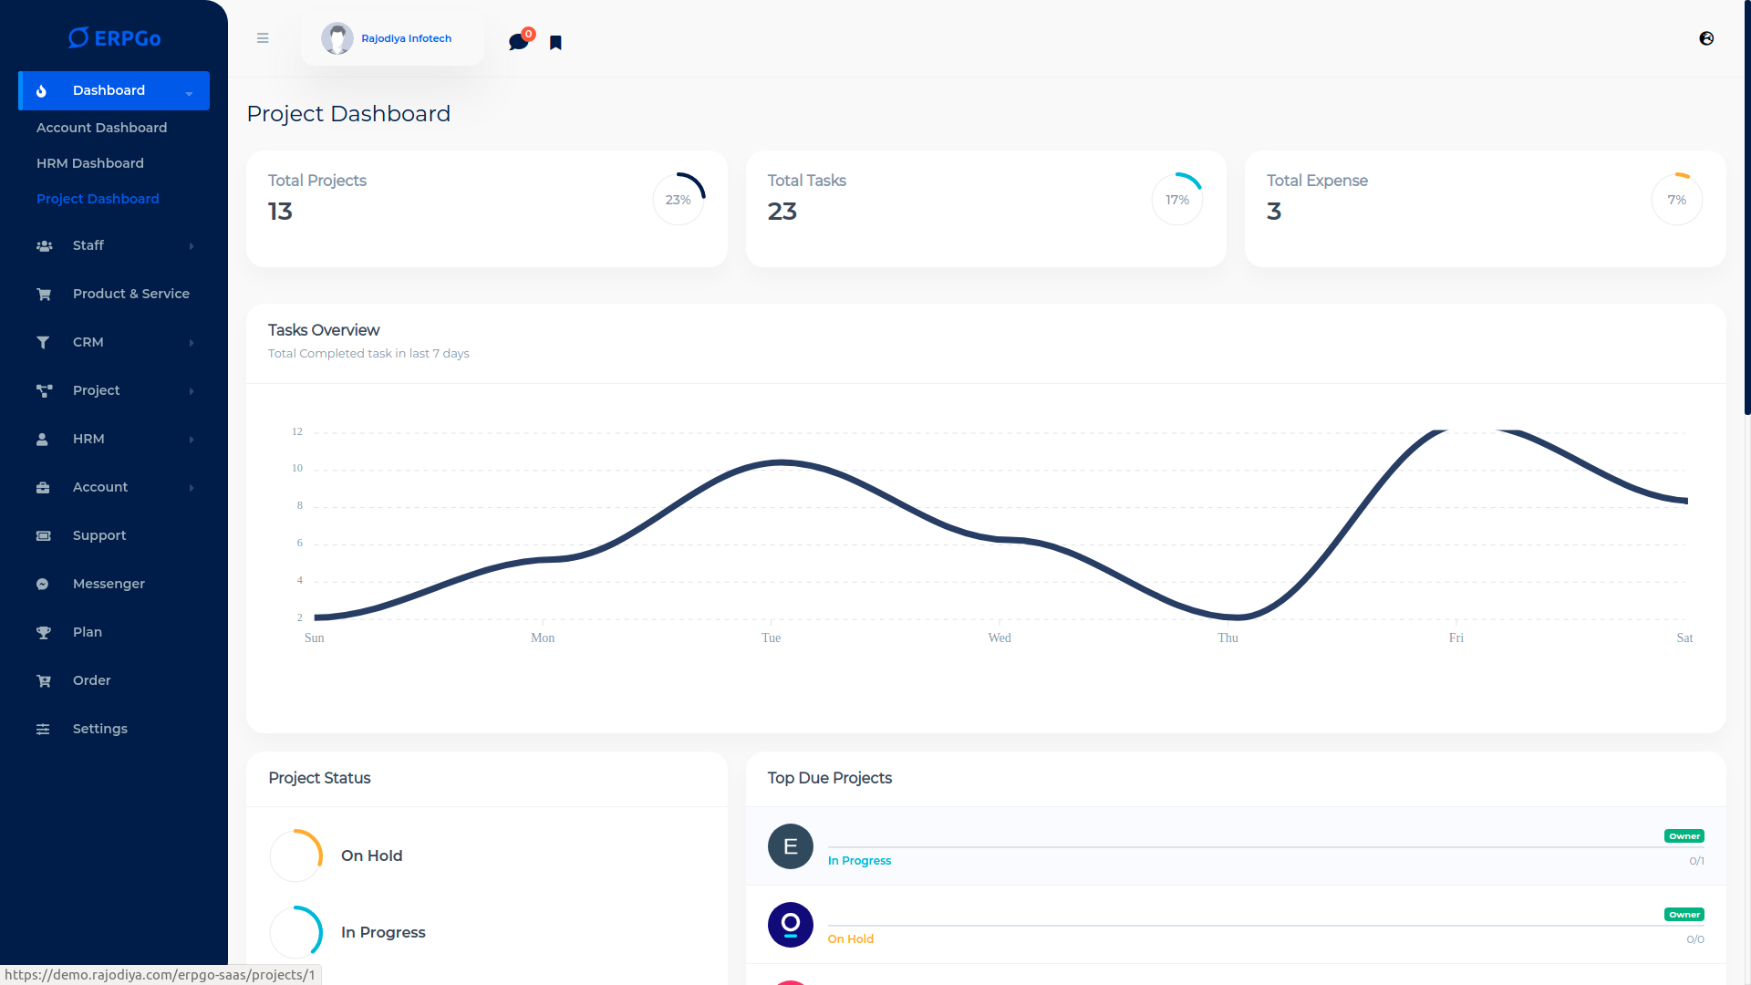Open Account Dashboard menu item

[101, 128]
